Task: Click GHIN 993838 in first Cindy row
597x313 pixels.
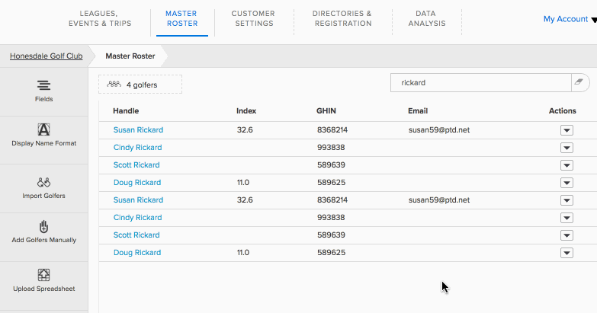Action: coord(331,147)
